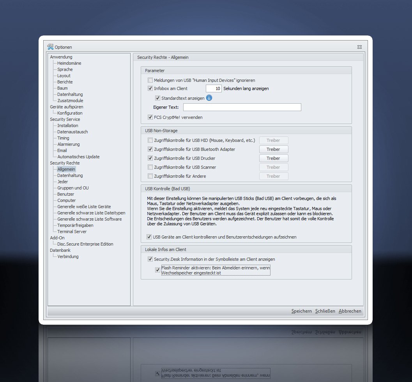Viewport: 412px width, 382px height.
Task: Click Treiber button for USB Bluetooth Adapter
Action: (x=274, y=149)
